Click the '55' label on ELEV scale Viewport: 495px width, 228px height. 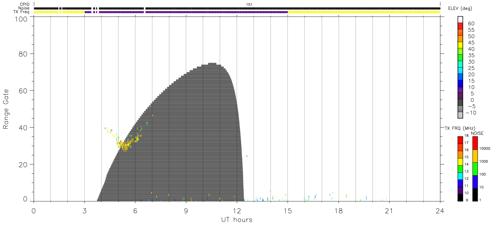(x=470, y=30)
